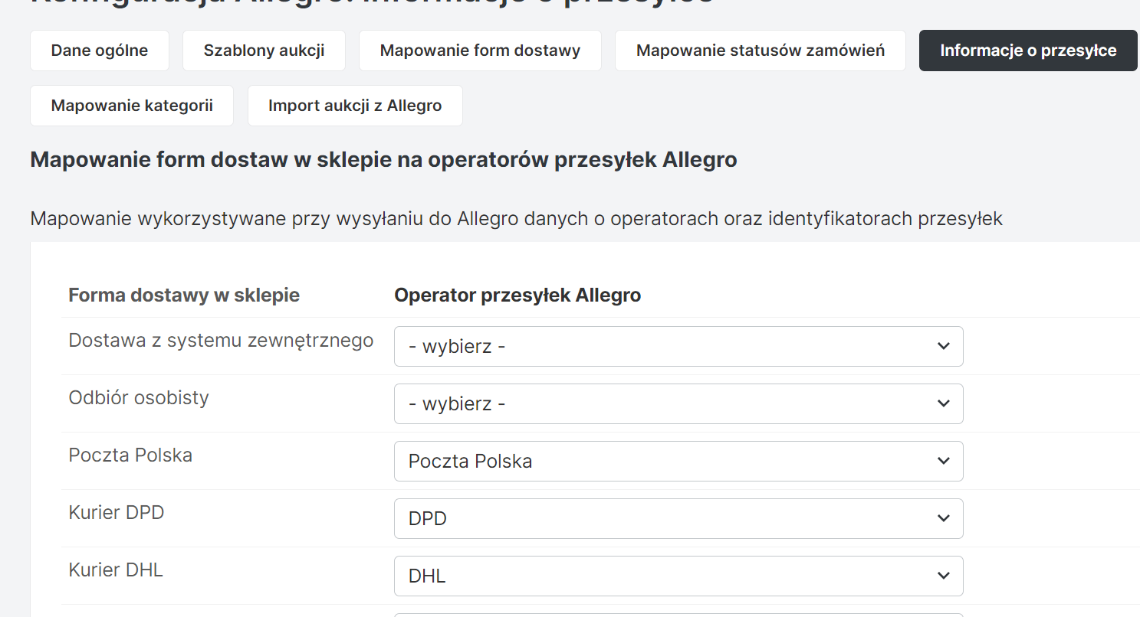The width and height of the screenshot is (1140, 617).
Task: Click the Poczta Polska row label
Action: [130, 455]
